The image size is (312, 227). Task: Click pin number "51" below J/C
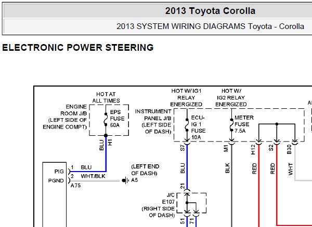(x=183, y=221)
